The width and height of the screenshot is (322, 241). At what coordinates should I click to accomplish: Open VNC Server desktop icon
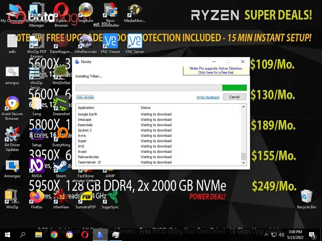pyautogui.click(x=135, y=44)
